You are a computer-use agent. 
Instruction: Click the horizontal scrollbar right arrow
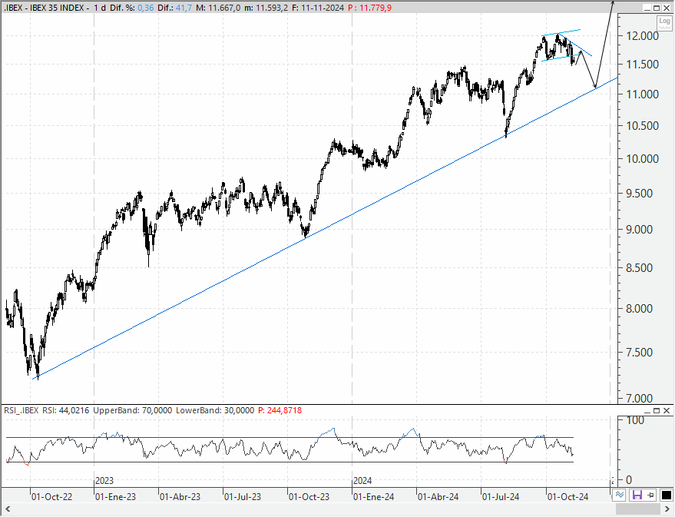(668, 509)
